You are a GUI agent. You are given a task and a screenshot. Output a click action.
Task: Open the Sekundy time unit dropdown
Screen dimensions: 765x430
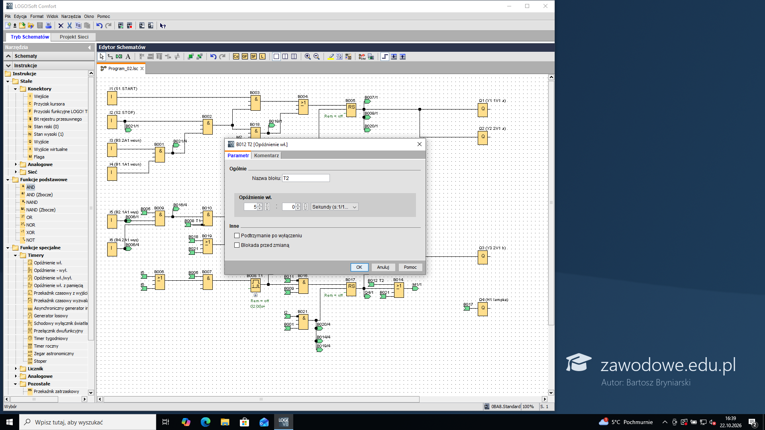point(334,207)
